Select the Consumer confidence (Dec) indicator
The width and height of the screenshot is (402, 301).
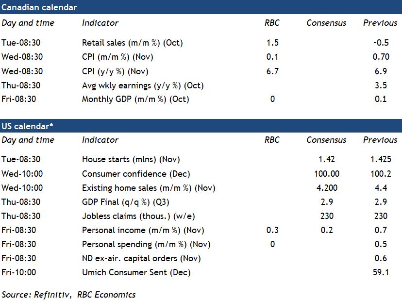tap(136, 174)
